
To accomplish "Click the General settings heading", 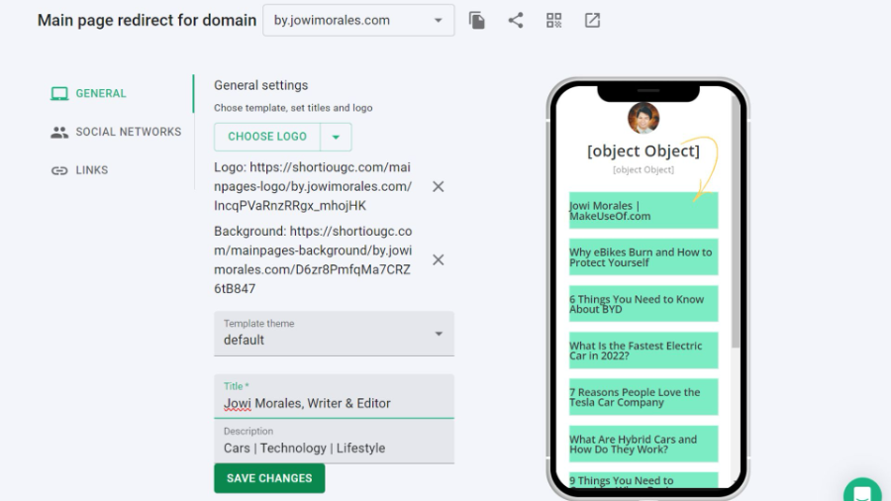I will (260, 85).
